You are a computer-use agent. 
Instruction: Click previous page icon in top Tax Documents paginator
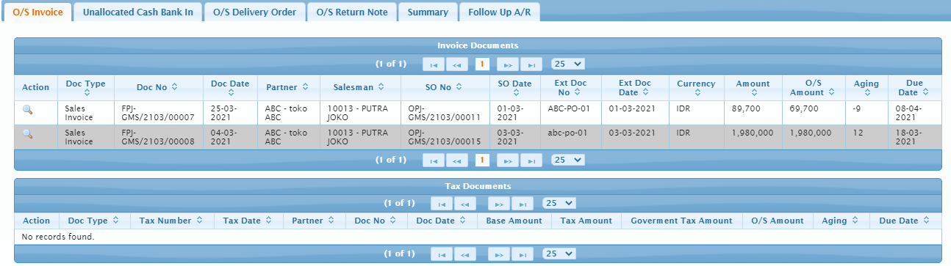465,204
